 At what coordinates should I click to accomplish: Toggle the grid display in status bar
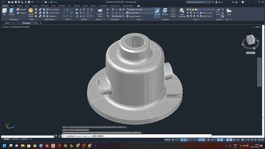[173, 140]
